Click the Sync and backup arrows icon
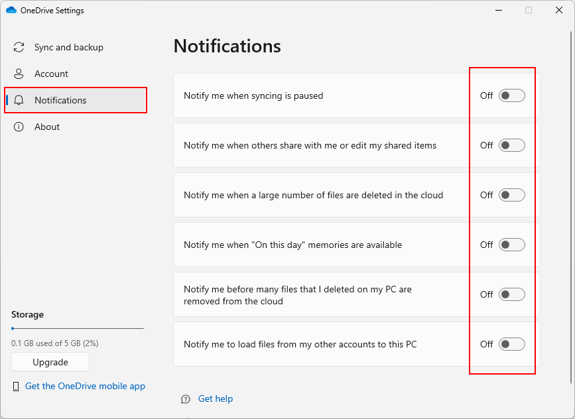This screenshot has height=419, width=575. point(19,47)
